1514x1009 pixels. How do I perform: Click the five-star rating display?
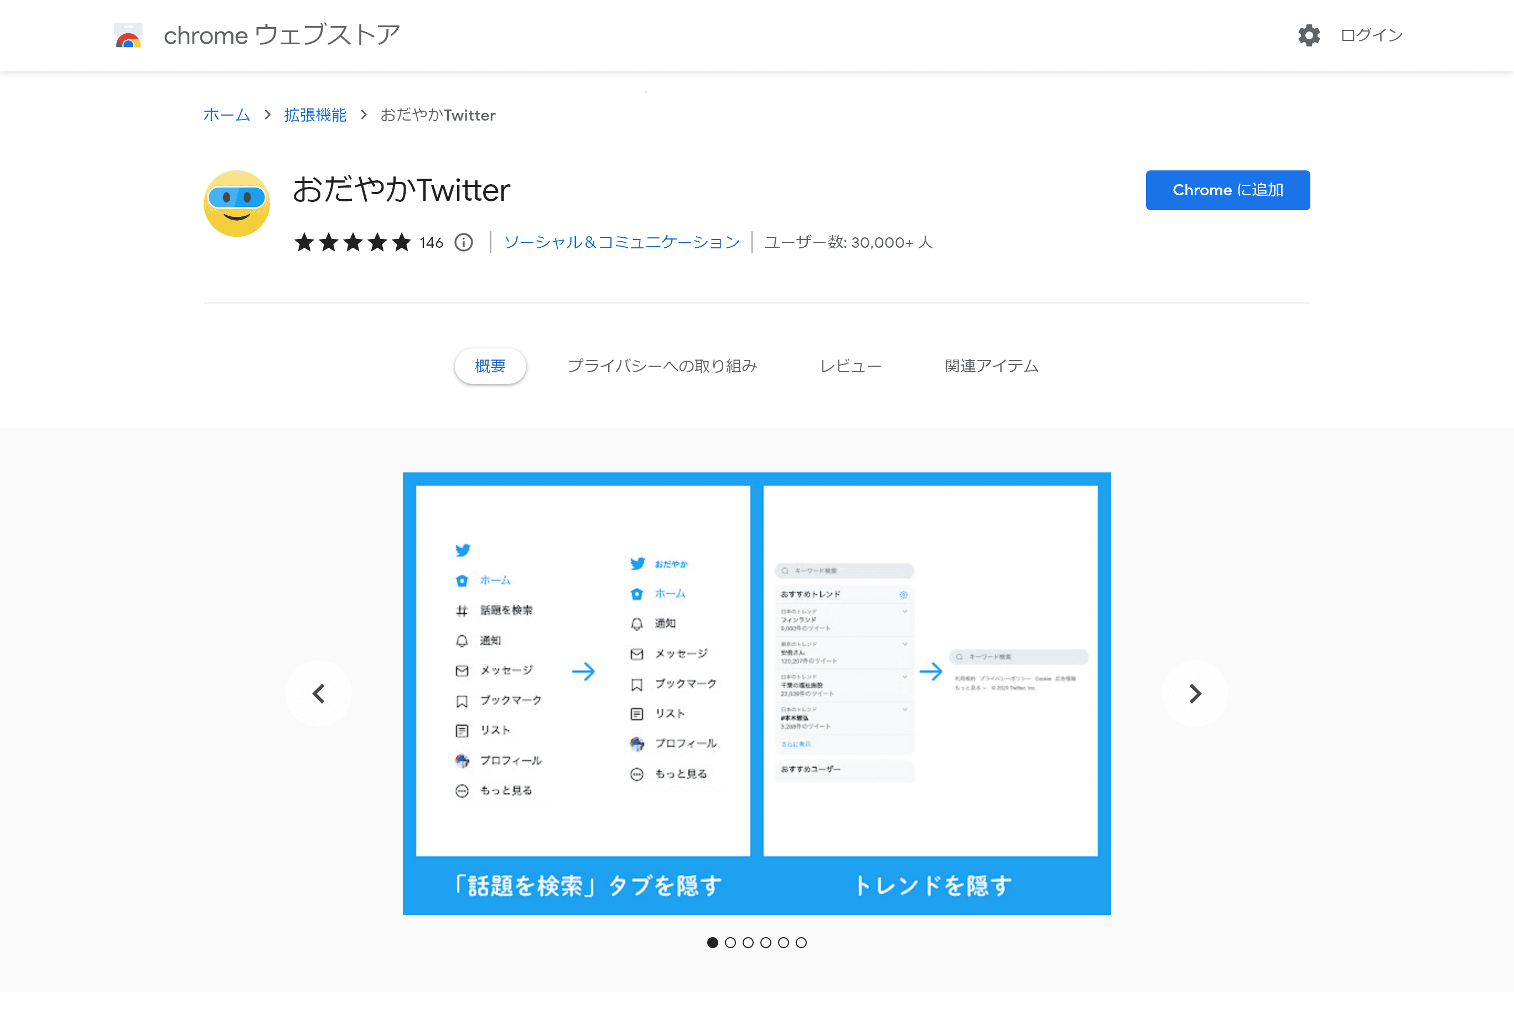352,243
